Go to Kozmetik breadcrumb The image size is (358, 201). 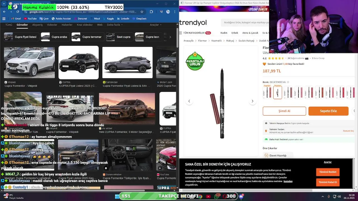[216, 41]
